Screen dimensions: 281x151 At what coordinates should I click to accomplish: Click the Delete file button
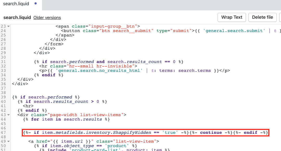click(x=263, y=17)
